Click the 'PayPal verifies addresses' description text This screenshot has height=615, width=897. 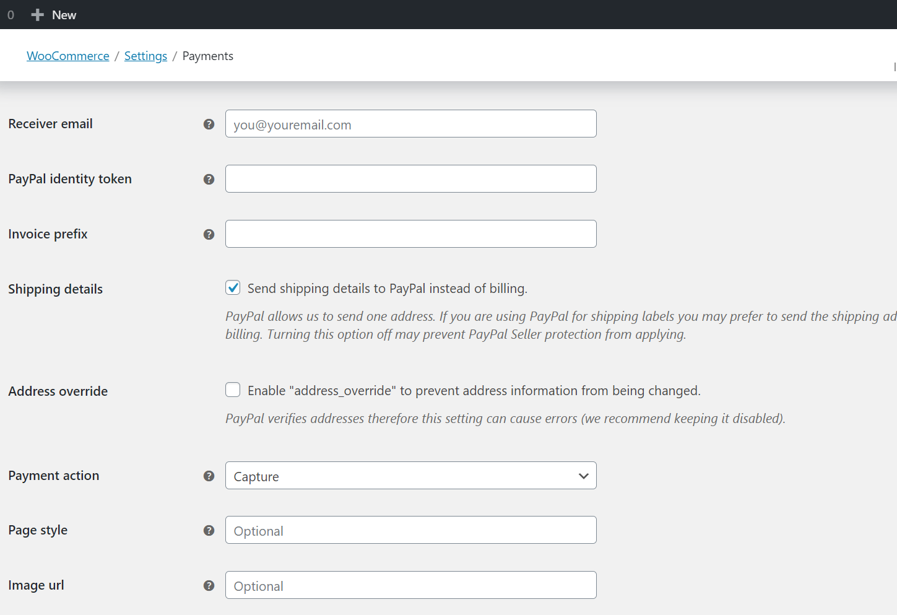(x=505, y=419)
